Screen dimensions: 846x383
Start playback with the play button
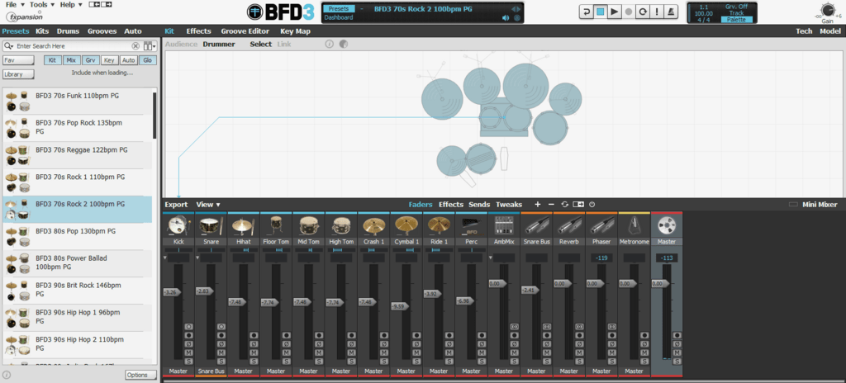pyautogui.click(x=614, y=12)
